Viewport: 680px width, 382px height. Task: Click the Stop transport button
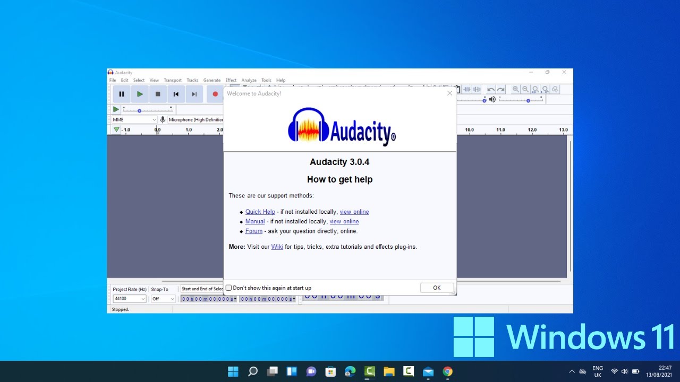coord(158,94)
